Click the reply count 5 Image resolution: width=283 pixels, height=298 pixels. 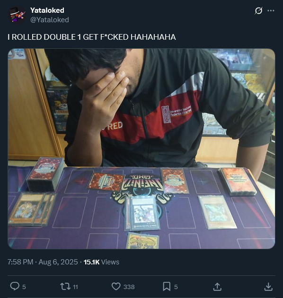(24, 287)
